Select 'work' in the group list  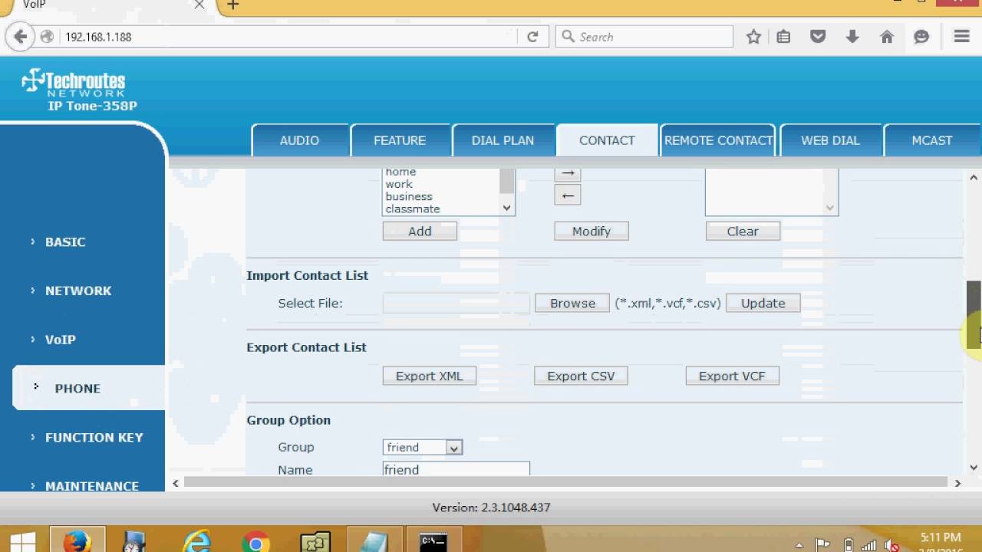click(399, 184)
